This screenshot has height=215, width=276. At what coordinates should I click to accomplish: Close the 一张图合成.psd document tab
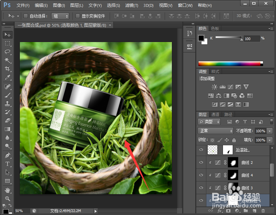pos(110,25)
